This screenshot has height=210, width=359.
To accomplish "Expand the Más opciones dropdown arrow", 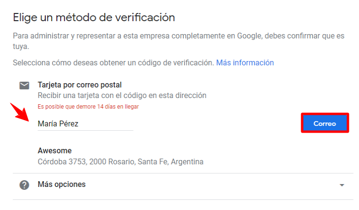I will (342, 185).
